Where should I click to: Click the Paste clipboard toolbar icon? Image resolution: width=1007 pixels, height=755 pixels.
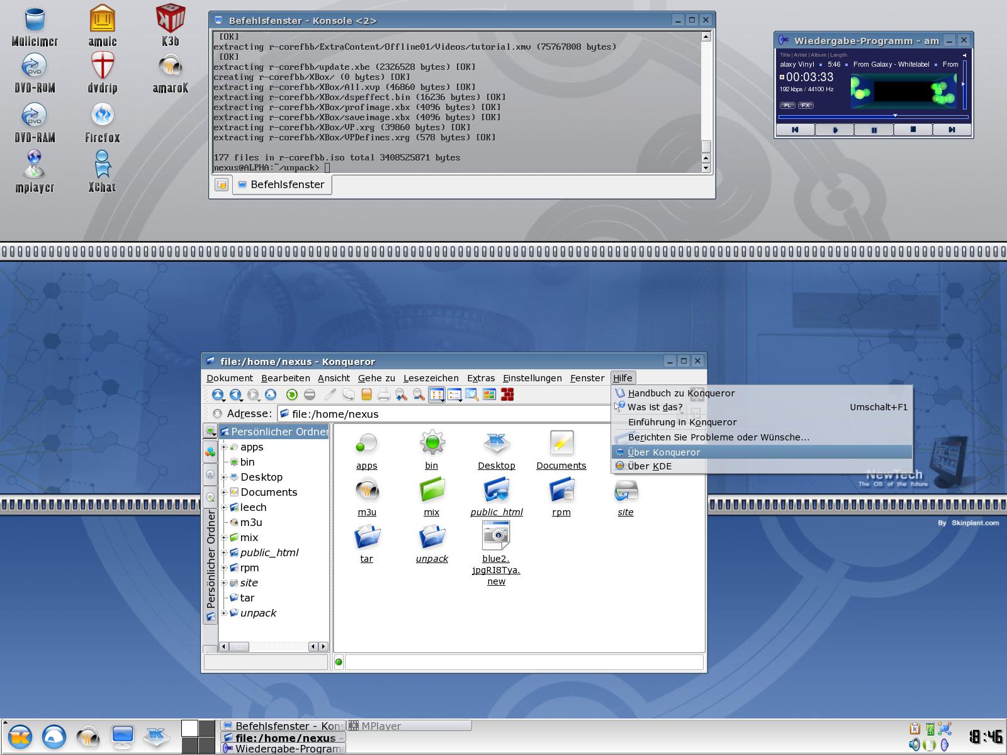pos(366,394)
